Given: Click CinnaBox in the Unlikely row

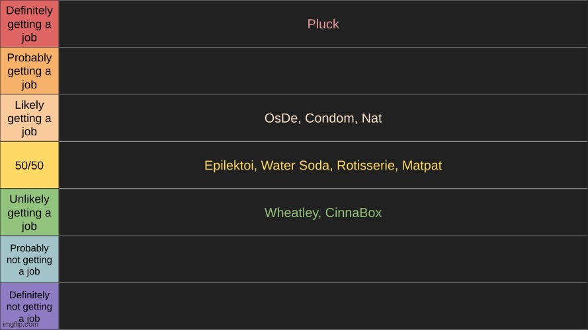Looking at the screenshot, I should 353,213.
